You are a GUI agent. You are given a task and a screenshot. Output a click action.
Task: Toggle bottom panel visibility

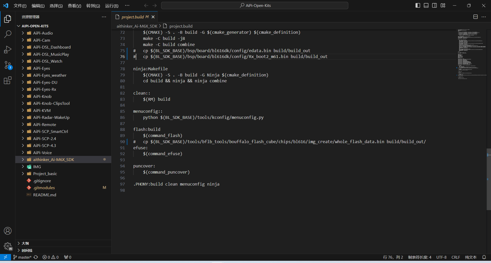pos(426,5)
